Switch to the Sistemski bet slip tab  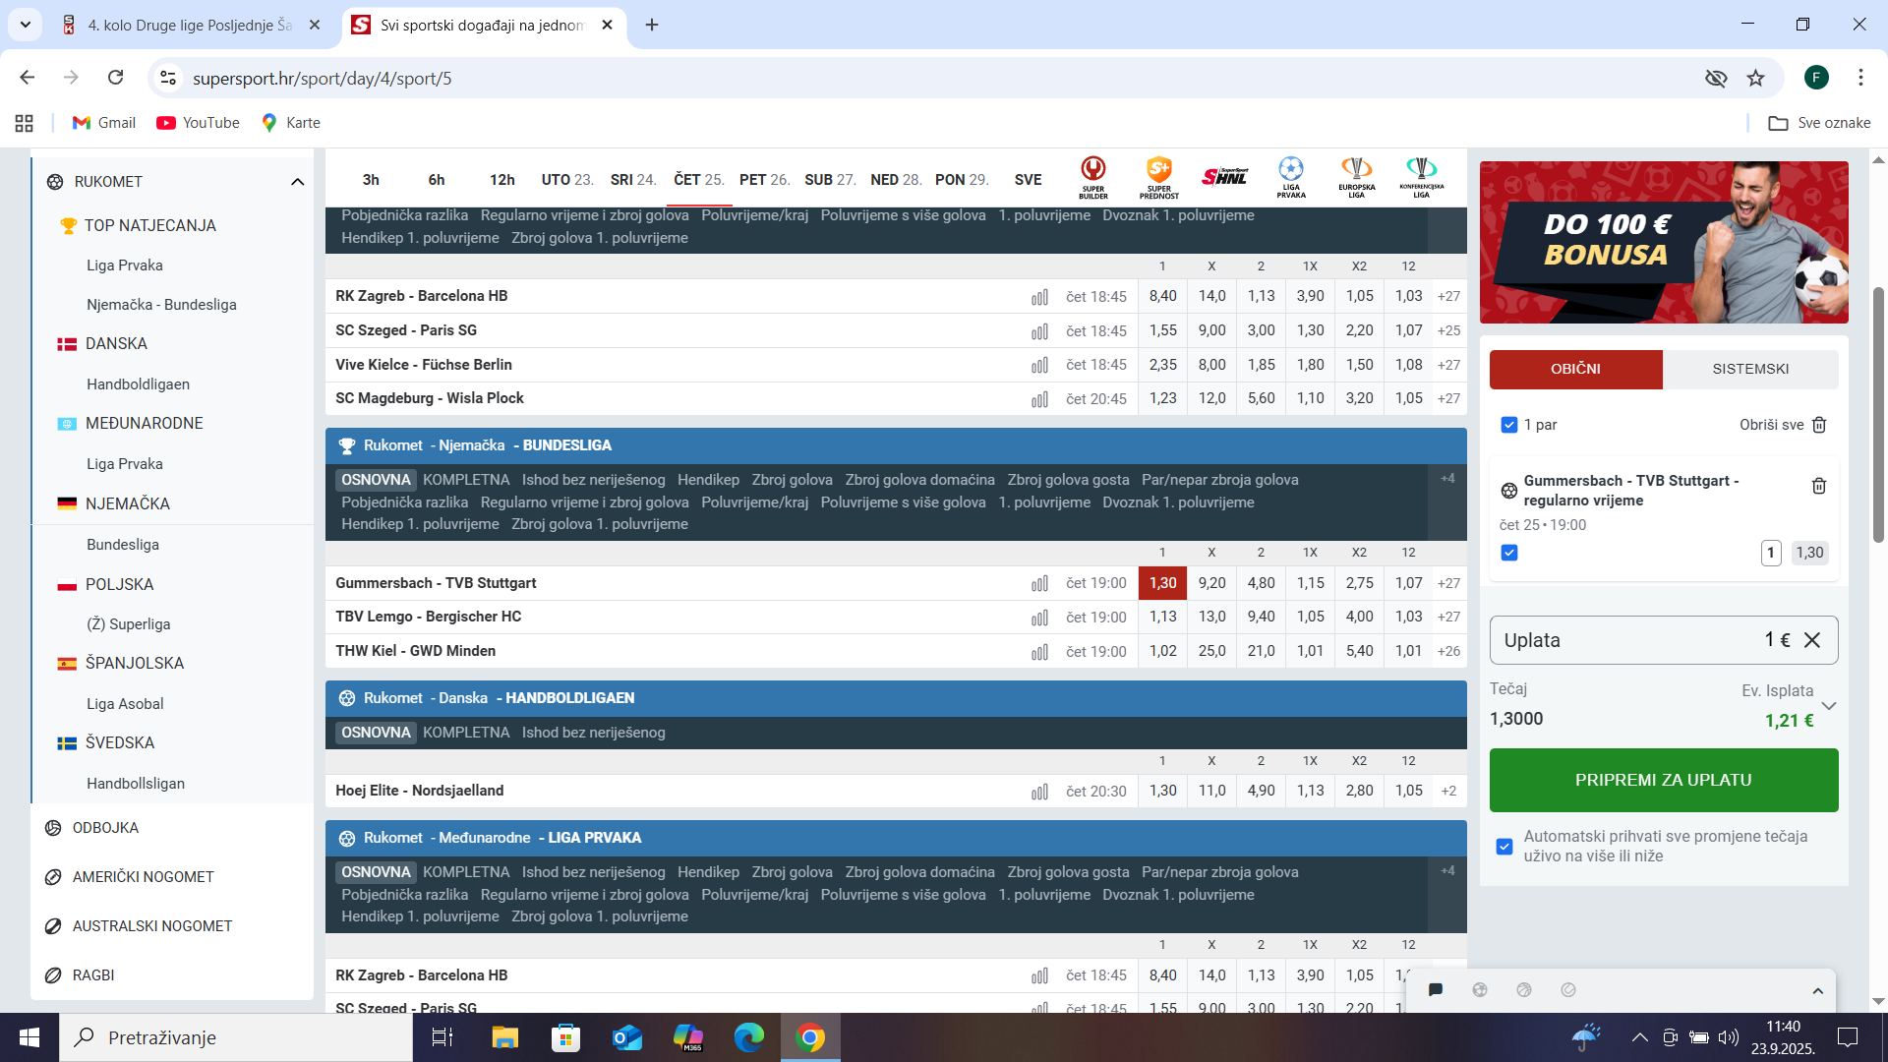click(x=1750, y=369)
